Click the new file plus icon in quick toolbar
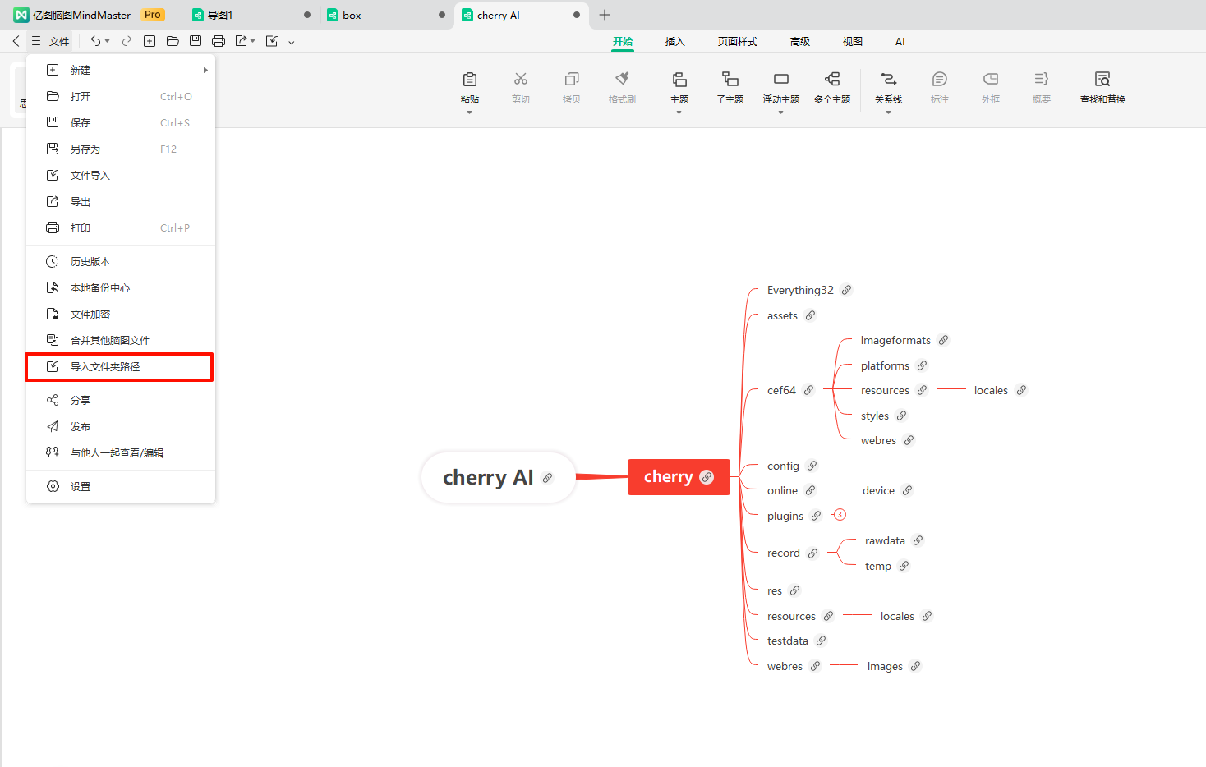 [150, 41]
